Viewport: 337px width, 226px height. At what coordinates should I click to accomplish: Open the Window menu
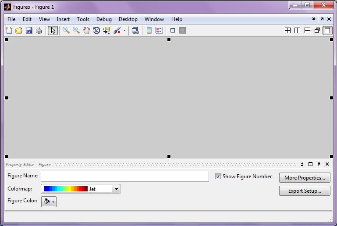coord(154,19)
